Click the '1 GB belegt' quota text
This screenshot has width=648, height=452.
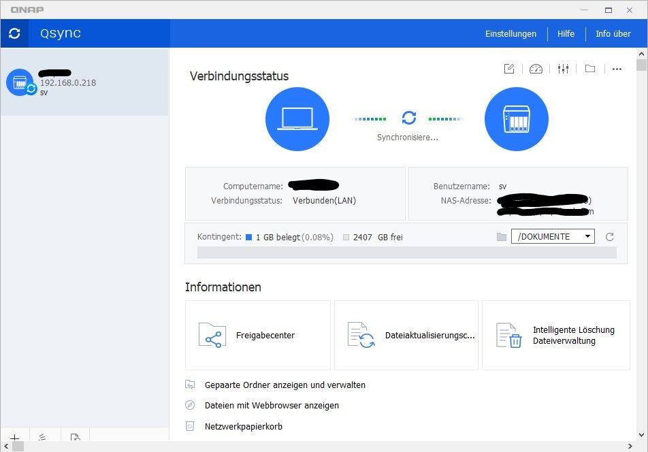click(x=278, y=237)
